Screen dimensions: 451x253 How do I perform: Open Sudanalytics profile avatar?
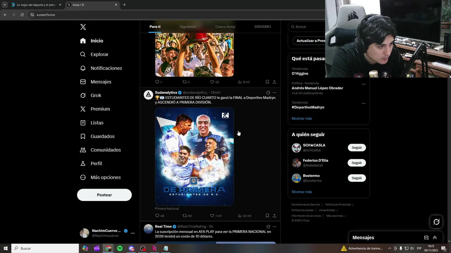[x=148, y=95]
